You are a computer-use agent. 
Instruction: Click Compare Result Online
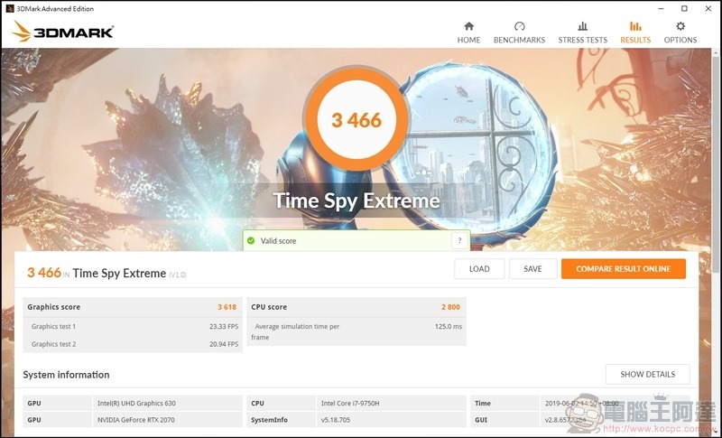[x=624, y=269]
